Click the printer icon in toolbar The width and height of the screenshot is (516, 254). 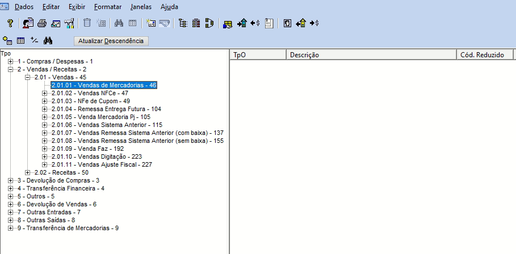(x=42, y=24)
